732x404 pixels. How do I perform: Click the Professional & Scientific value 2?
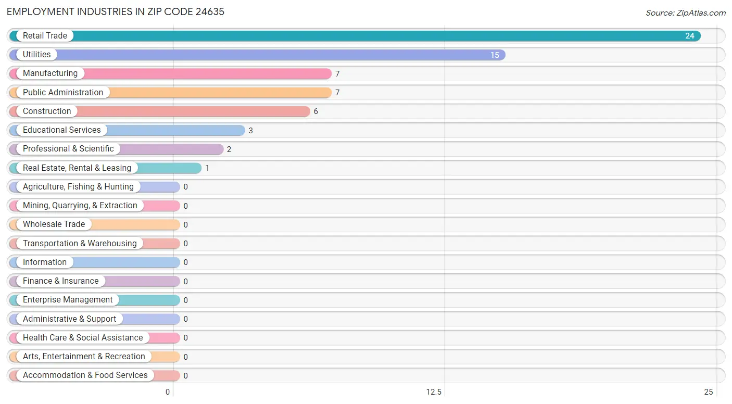click(229, 149)
